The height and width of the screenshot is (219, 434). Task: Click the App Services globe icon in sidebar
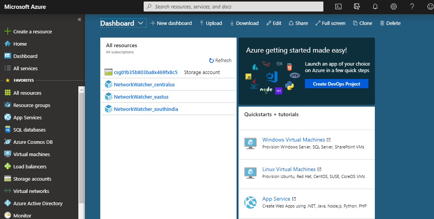[7, 117]
